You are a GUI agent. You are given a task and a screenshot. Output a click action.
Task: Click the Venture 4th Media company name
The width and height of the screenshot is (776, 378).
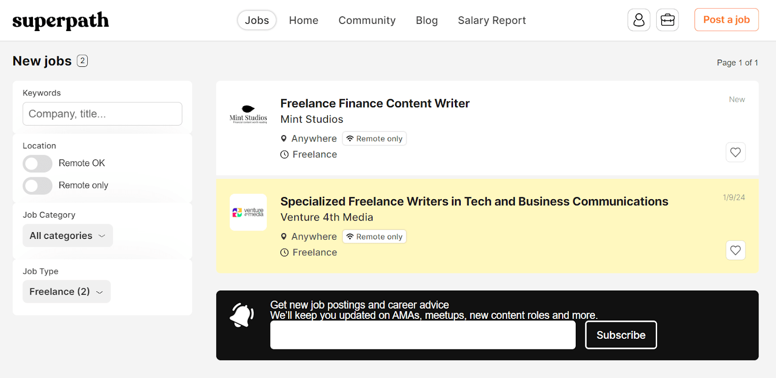point(327,217)
